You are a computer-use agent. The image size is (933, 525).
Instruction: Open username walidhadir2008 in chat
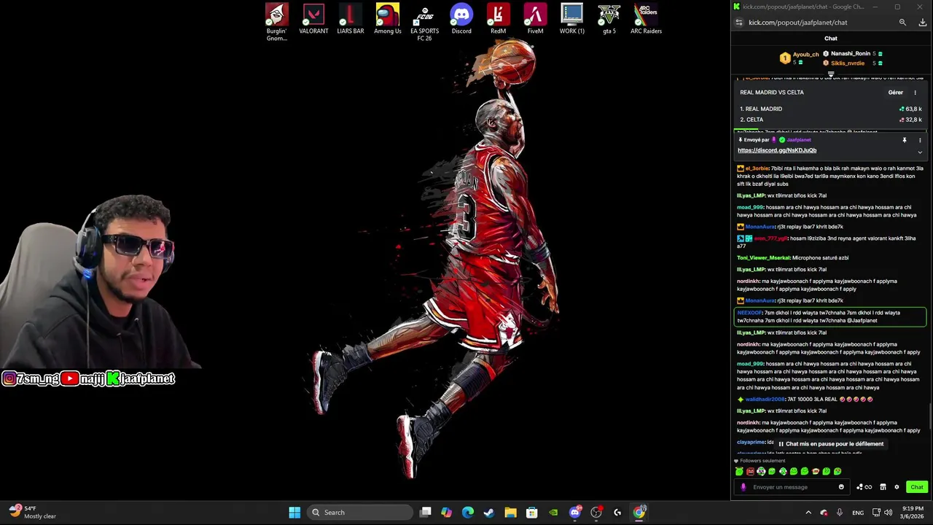765,400
